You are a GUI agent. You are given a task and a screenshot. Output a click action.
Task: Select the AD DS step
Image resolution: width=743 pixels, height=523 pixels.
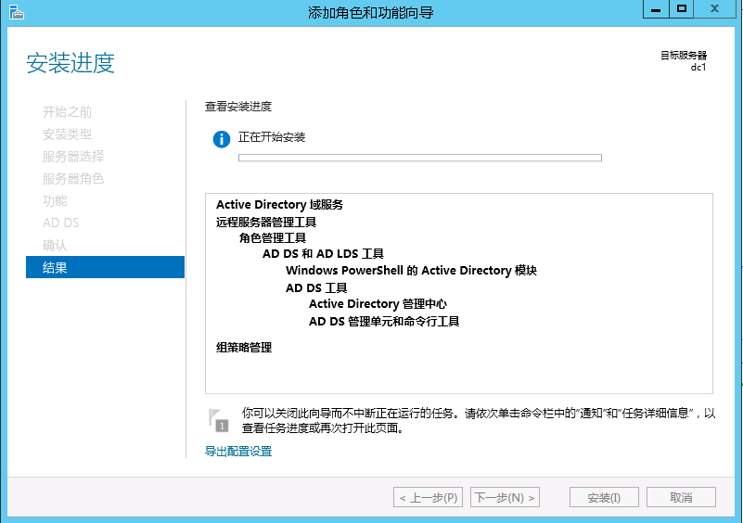[x=61, y=223]
